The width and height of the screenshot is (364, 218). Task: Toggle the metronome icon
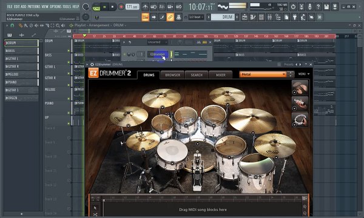pyautogui.click(x=146, y=7)
